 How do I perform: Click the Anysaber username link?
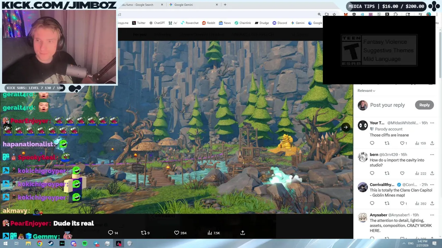coord(378,215)
